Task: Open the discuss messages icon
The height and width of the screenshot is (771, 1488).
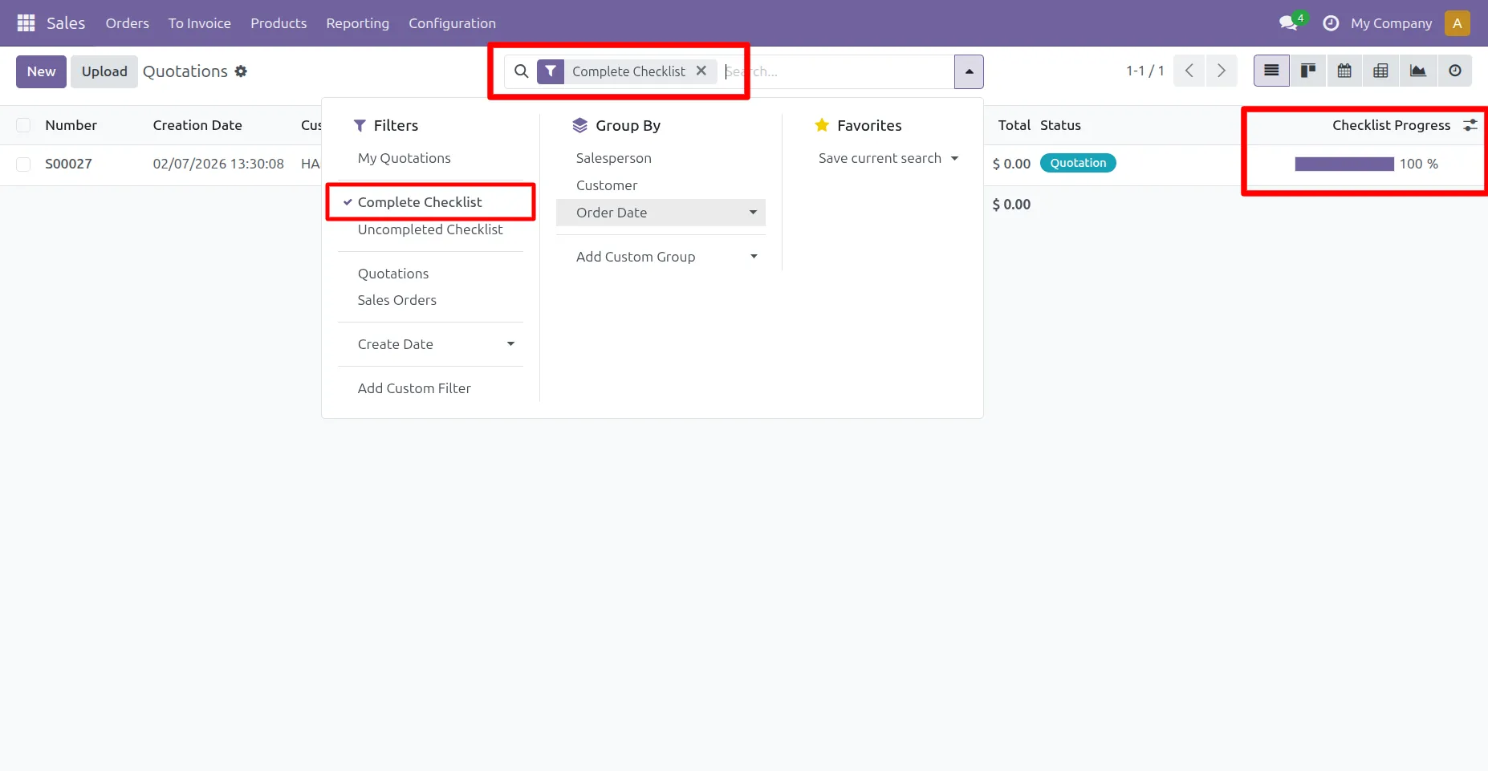Action: (1289, 23)
